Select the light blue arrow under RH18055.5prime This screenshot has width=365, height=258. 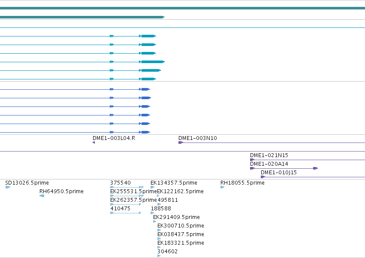click(222, 187)
